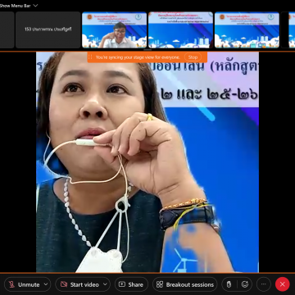Start video with the camera button
This screenshot has height=295, width=295.
coord(79,284)
